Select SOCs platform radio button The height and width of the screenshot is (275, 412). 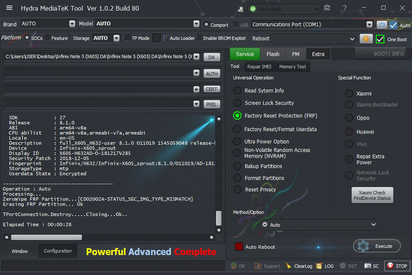click(x=27, y=38)
